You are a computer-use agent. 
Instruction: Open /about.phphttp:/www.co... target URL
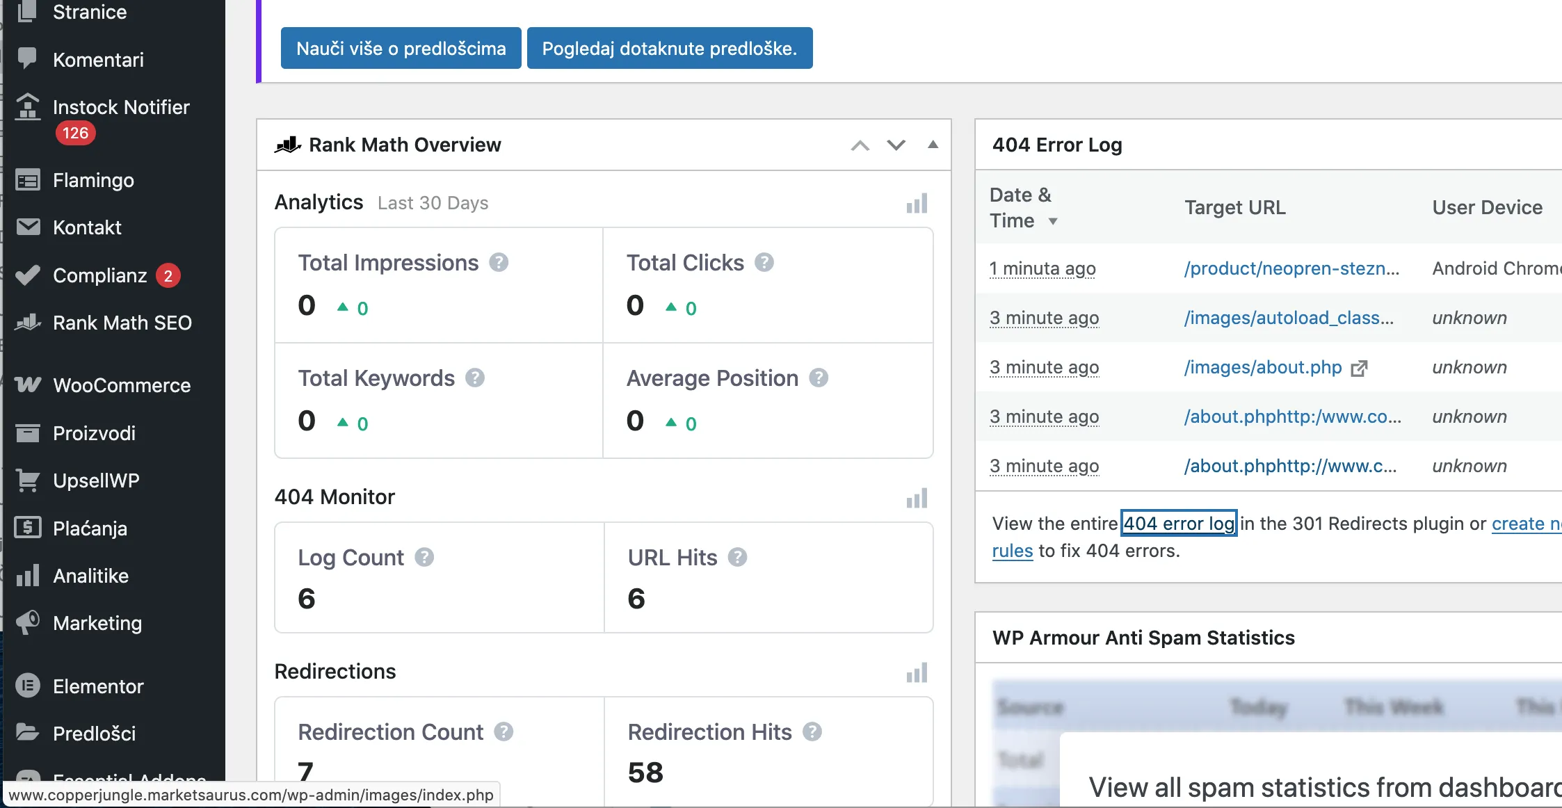pos(1292,417)
